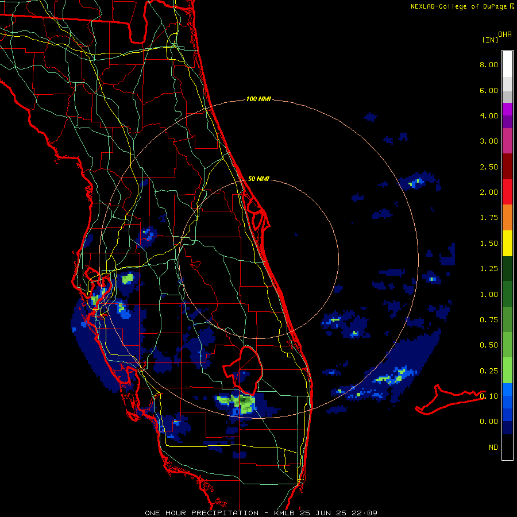The width and height of the screenshot is (517, 517).
Task: Pick the pink legend swatch beside 3.00
Action: click(507, 141)
